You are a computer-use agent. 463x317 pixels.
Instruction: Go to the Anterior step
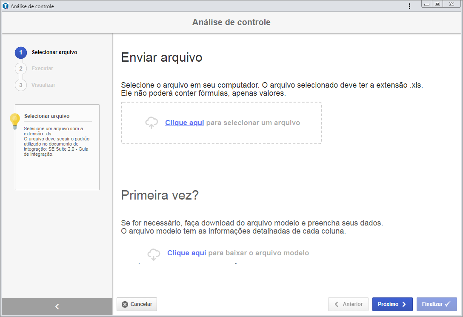coord(349,304)
